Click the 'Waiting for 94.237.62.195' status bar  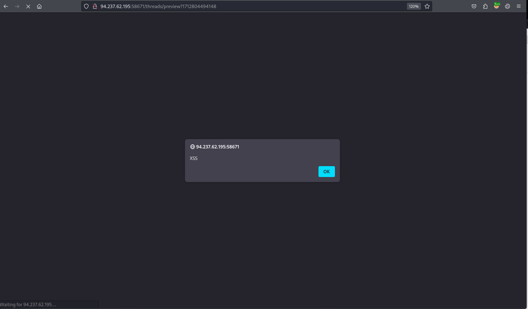[x=49, y=305]
